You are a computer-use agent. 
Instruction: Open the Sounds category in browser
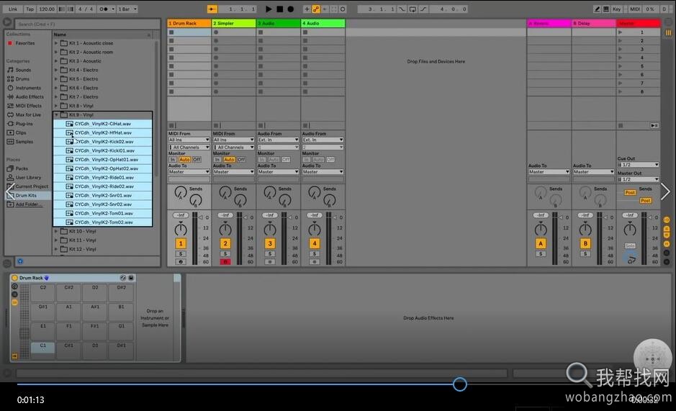23,70
